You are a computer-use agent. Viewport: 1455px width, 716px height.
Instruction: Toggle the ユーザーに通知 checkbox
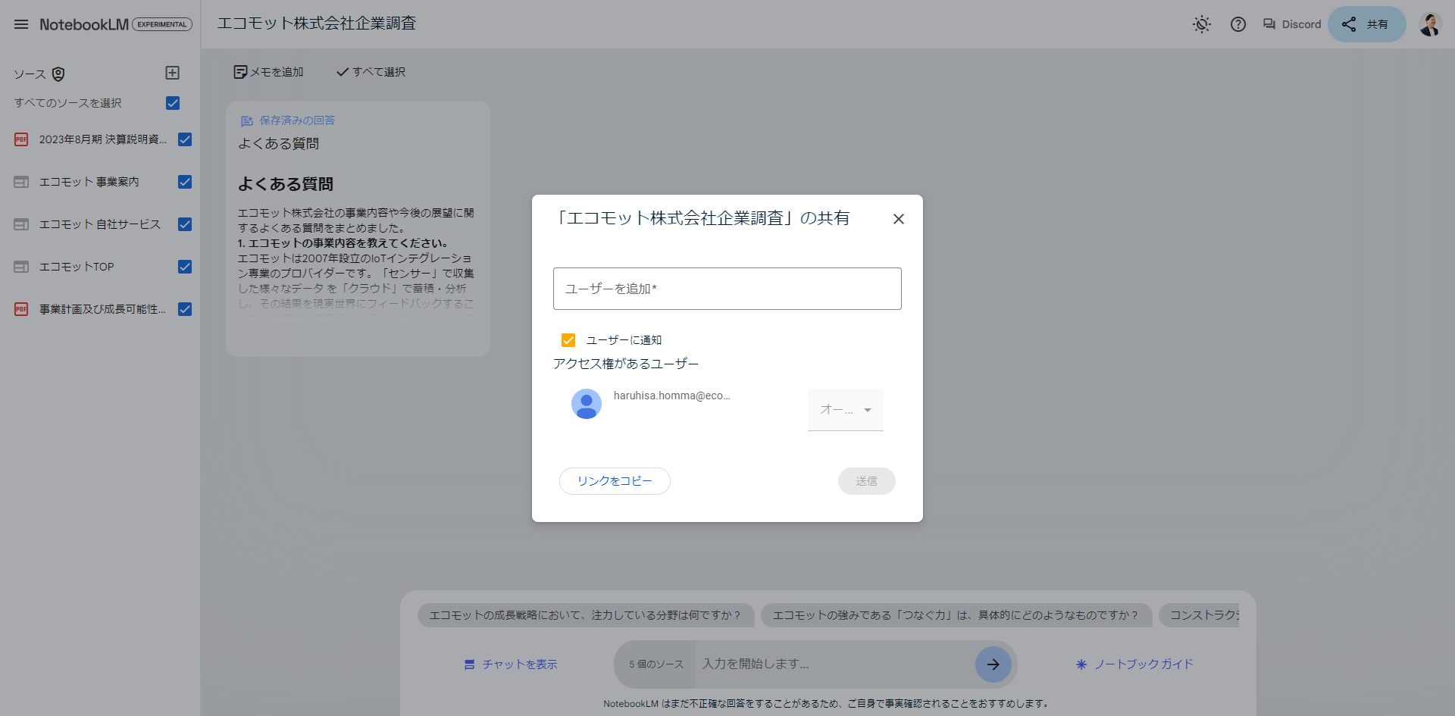tap(568, 340)
